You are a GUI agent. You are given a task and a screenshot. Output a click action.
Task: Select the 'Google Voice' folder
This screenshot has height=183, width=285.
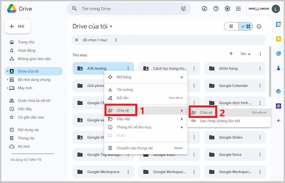[235, 154]
